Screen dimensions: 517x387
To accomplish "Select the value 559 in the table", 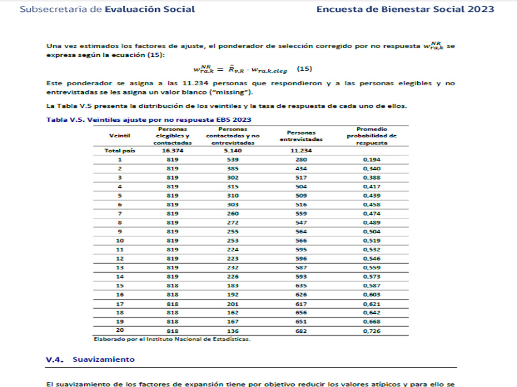I will tap(301, 214).
